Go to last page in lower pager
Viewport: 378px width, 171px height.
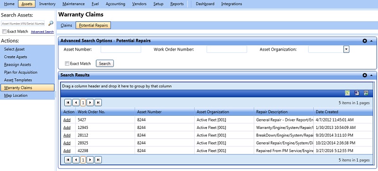click(x=98, y=160)
